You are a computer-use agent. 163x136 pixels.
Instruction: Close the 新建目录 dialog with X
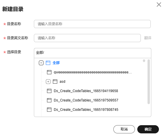(159, 5)
